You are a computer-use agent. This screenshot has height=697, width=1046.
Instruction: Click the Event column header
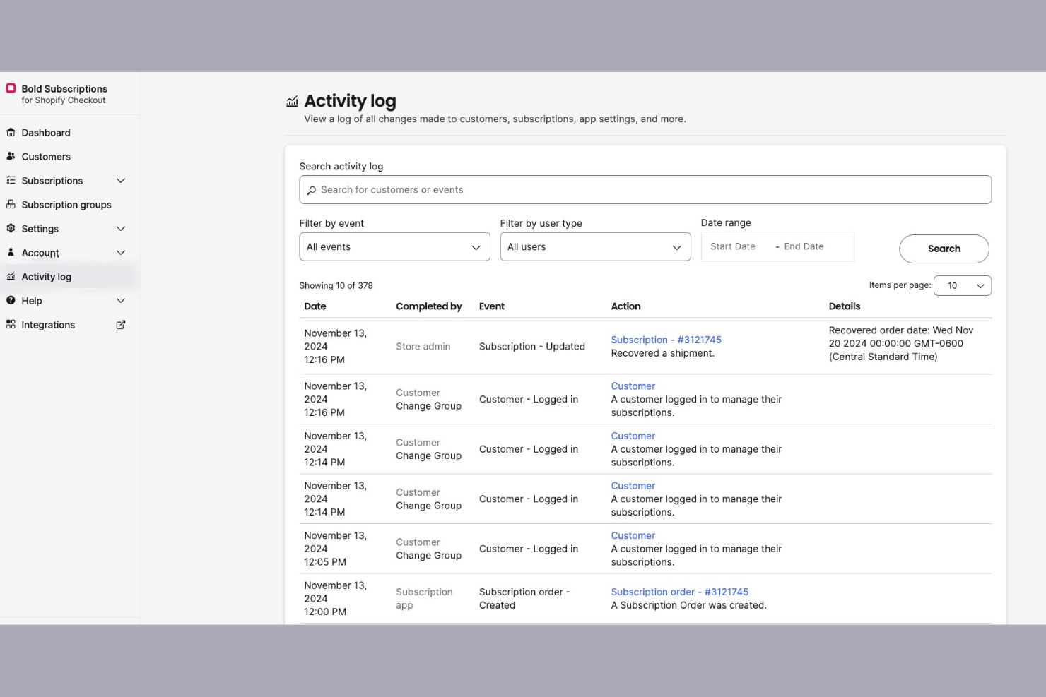pyautogui.click(x=492, y=306)
